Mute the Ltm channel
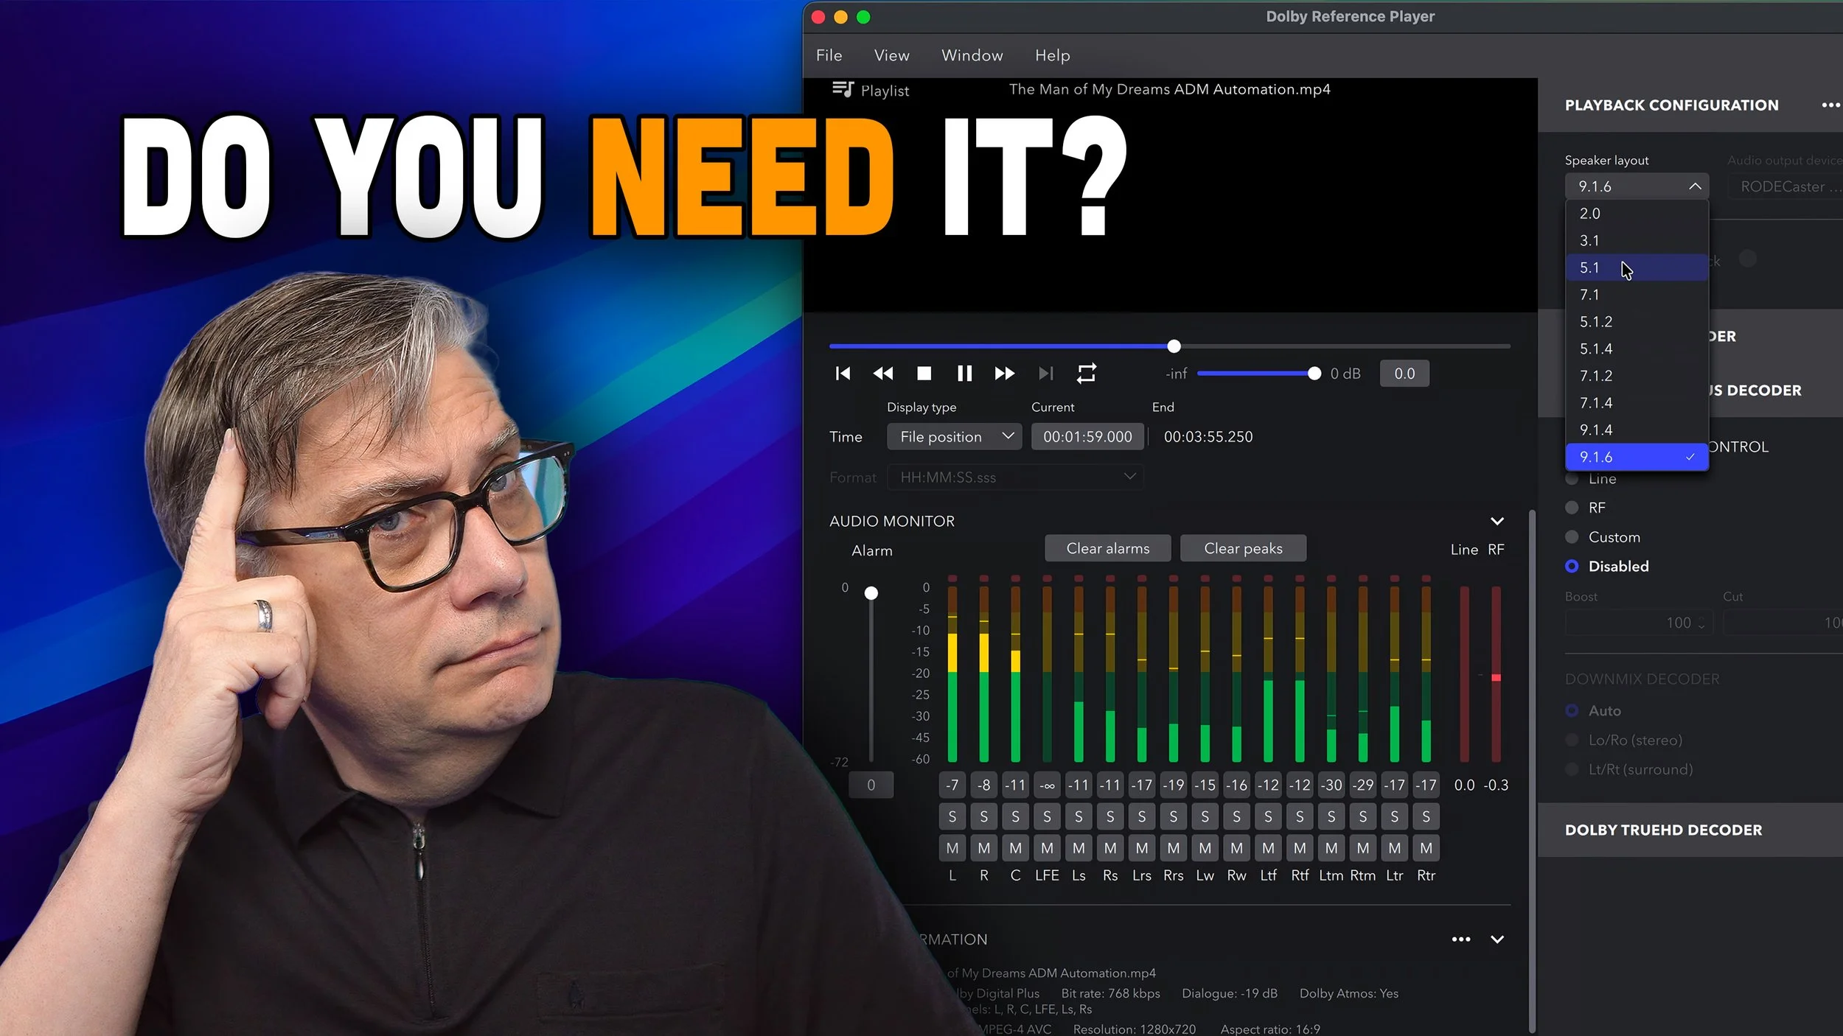The height and width of the screenshot is (1036, 1843). click(1331, 848)
